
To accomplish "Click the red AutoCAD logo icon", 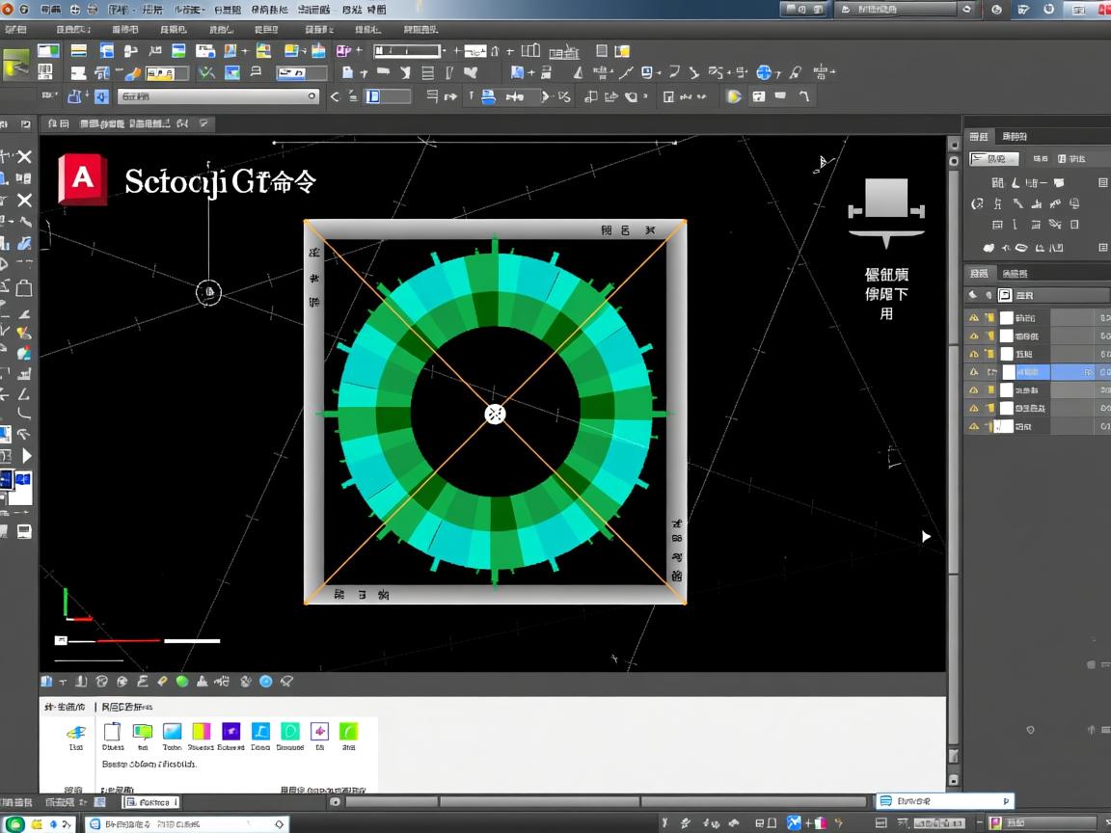I will pyautogui.click(x=82, y=179).
